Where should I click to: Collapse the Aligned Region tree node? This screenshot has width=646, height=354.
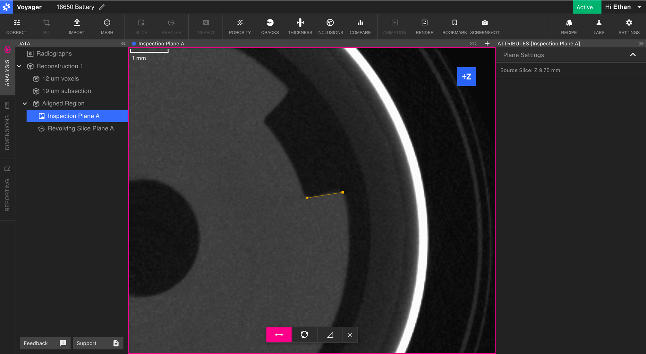point(25,103)
